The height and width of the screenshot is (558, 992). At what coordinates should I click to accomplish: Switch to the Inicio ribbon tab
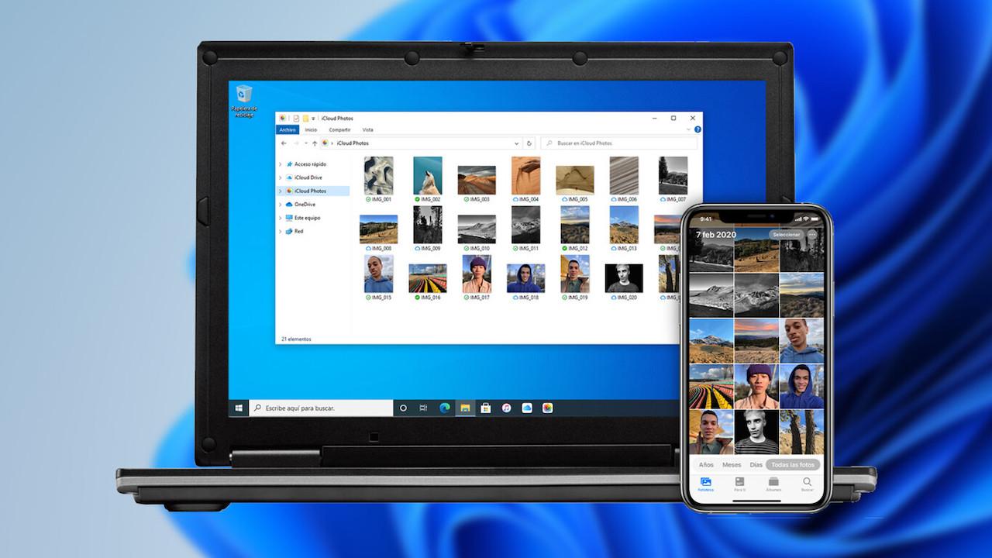311,129
